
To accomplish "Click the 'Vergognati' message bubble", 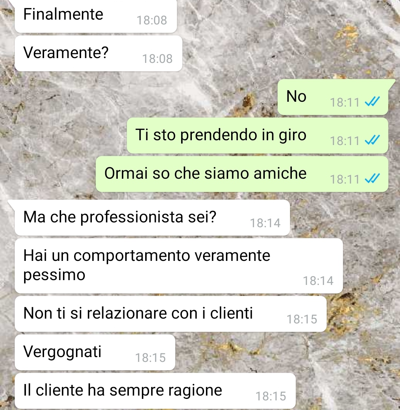I will click(x=95, y=352).
